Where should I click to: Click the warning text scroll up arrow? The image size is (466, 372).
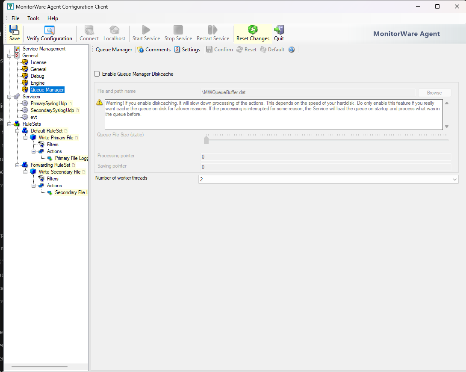point(447,103)
